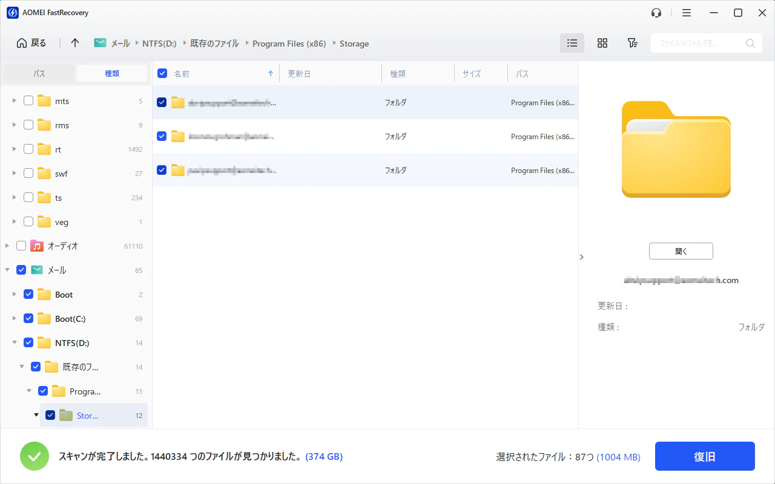Image resolution: width=775 pixels, height=484 pixels.
Task: Click the search magnifier icon
Action: (750, 43)
